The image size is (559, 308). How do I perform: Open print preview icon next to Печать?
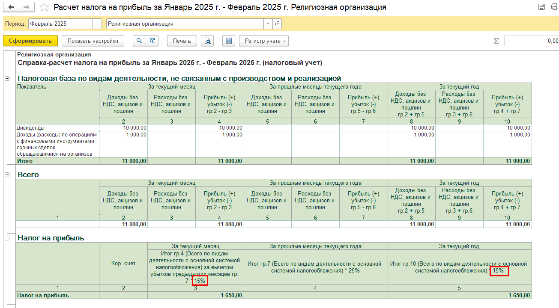208,41
